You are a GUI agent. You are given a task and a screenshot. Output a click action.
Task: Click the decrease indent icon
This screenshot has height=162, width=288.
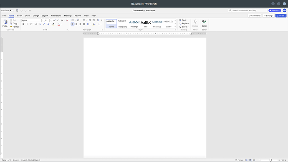coord(90,20)
